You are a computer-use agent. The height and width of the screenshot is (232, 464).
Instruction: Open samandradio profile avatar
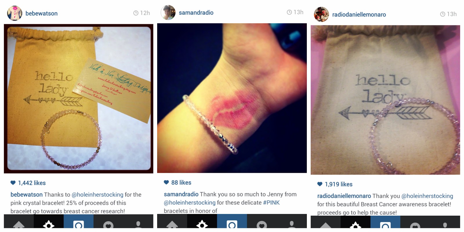tap(168, 12)
